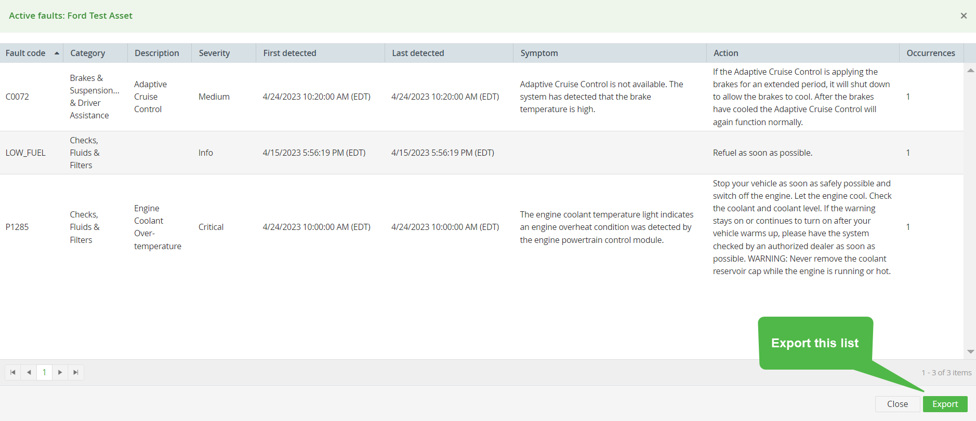Close the Active faults dialog with X
Screen dimensions: 976x421
(964, 16)
